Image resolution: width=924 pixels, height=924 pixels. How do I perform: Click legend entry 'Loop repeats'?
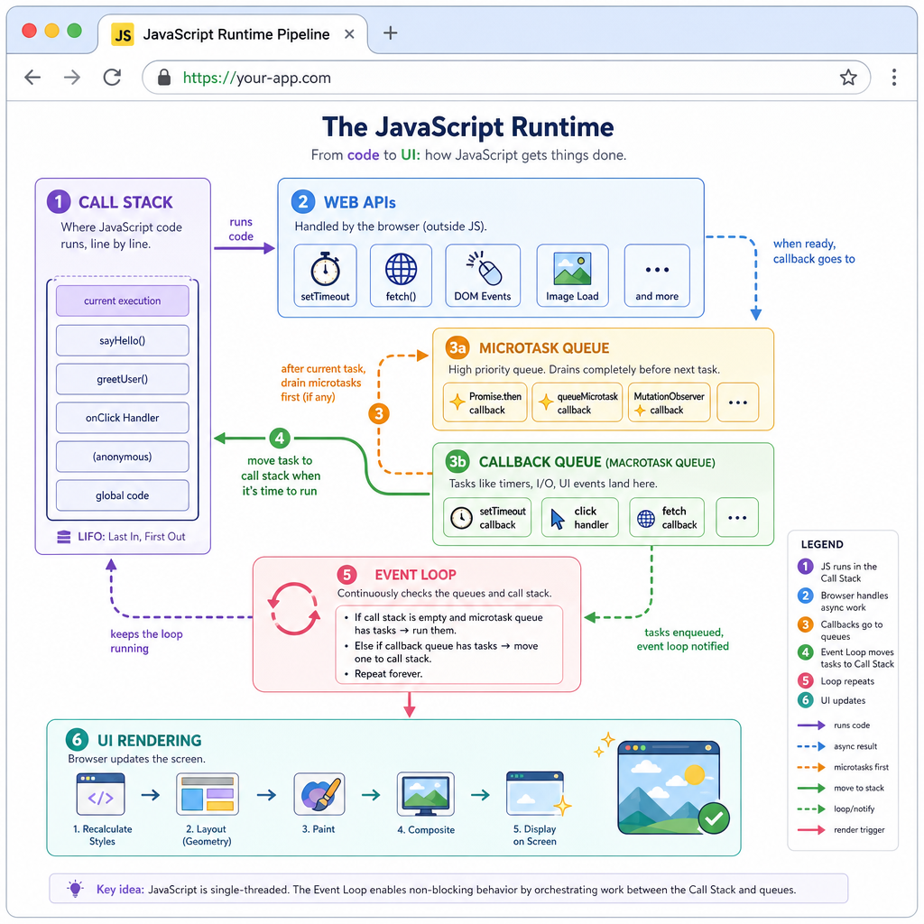tap(836, 681)
